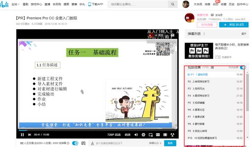Open the 720P quality selector
The image size is (250, 147).
coord(114,135)
